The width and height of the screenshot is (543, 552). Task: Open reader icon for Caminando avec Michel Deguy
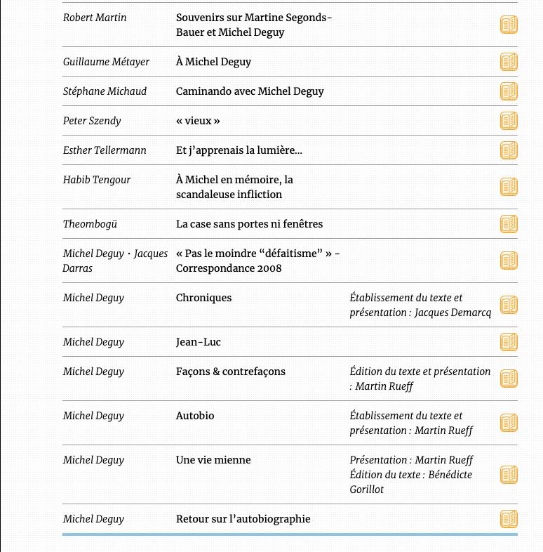coord(509,91)
